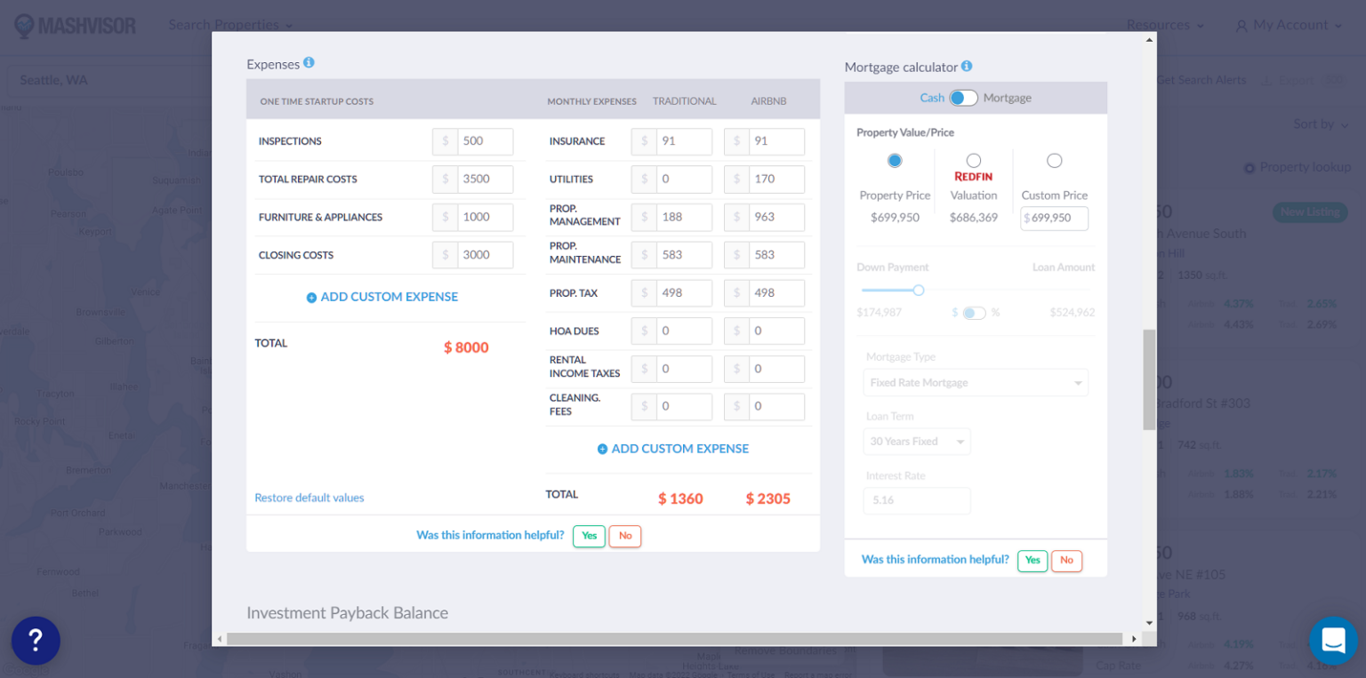Click Restore default values link
This screenshot has height=678, width=1366.
tap(309, 498)
